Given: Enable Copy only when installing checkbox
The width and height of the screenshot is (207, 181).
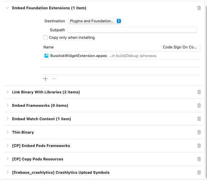Looking at the screenshot, I should [x=45, y=37].
